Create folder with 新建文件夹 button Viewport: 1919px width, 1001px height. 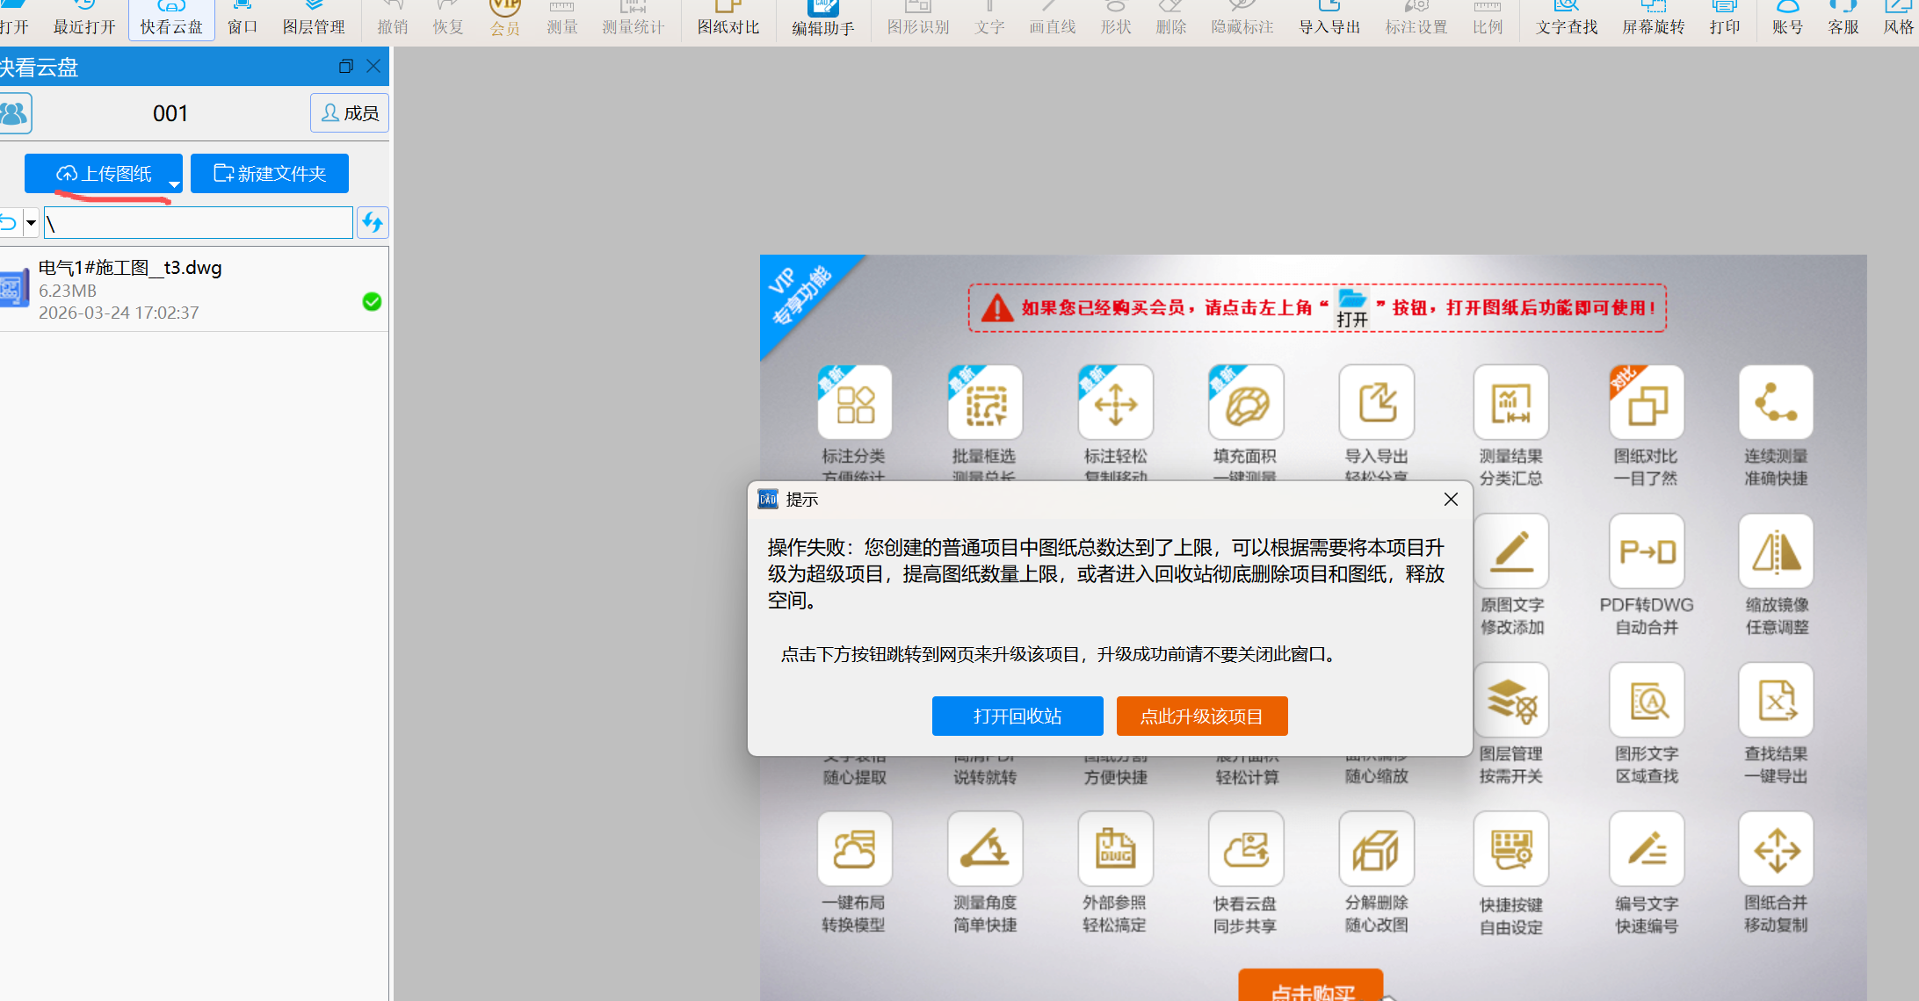point(270,174)
